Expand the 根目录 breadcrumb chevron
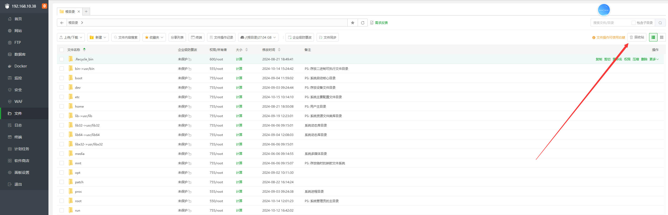 tap(82, 23)
